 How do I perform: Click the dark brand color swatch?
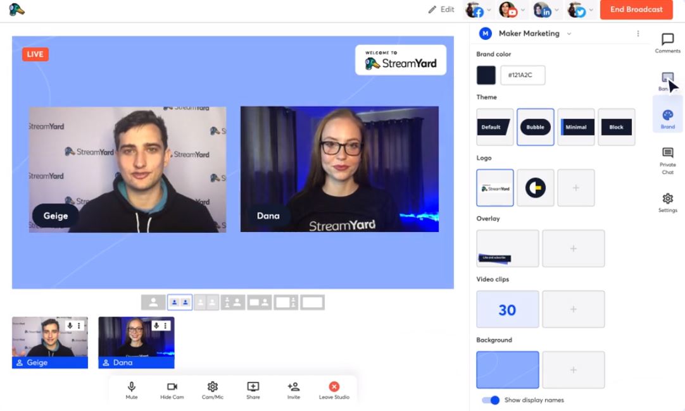[486, 75]
